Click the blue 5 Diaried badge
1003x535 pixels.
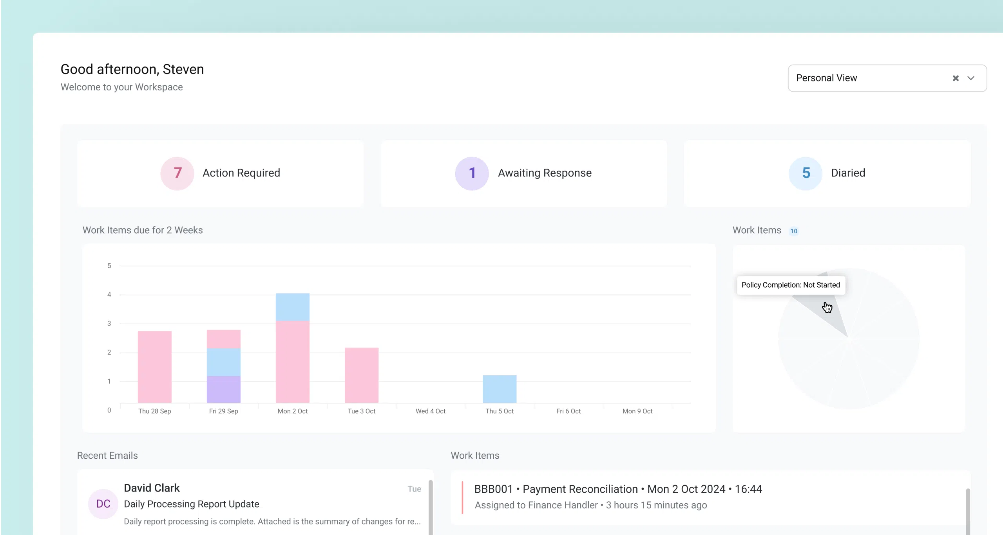[806, 173]
